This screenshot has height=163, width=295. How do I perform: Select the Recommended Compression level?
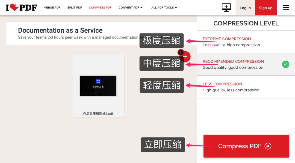click(246, 64)
